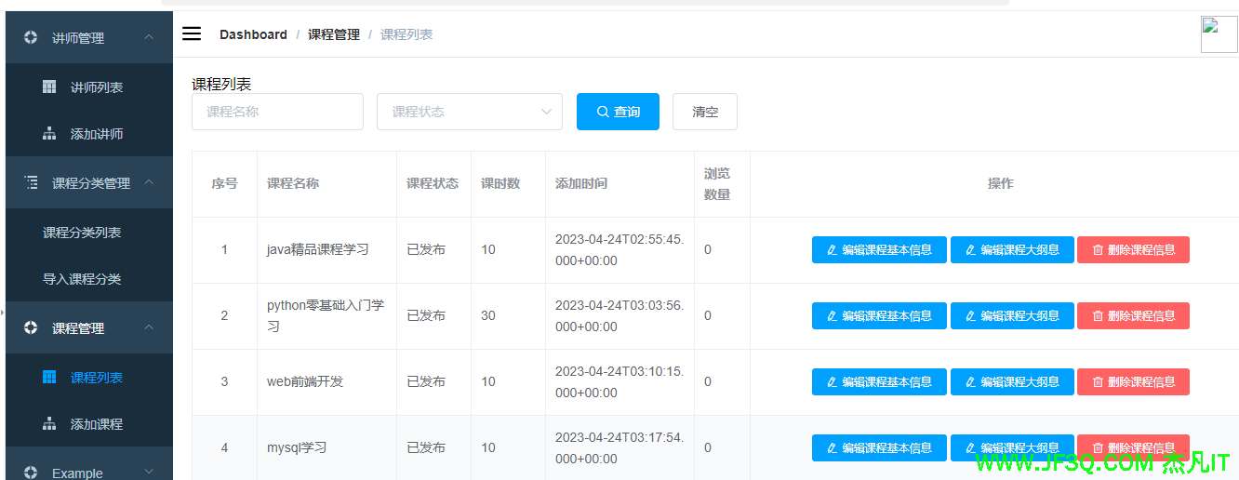The width and height of the screenshot is (1239, 480).
Task: Click the tree icon beside 添加讲师
Action: tap(49, 134)
